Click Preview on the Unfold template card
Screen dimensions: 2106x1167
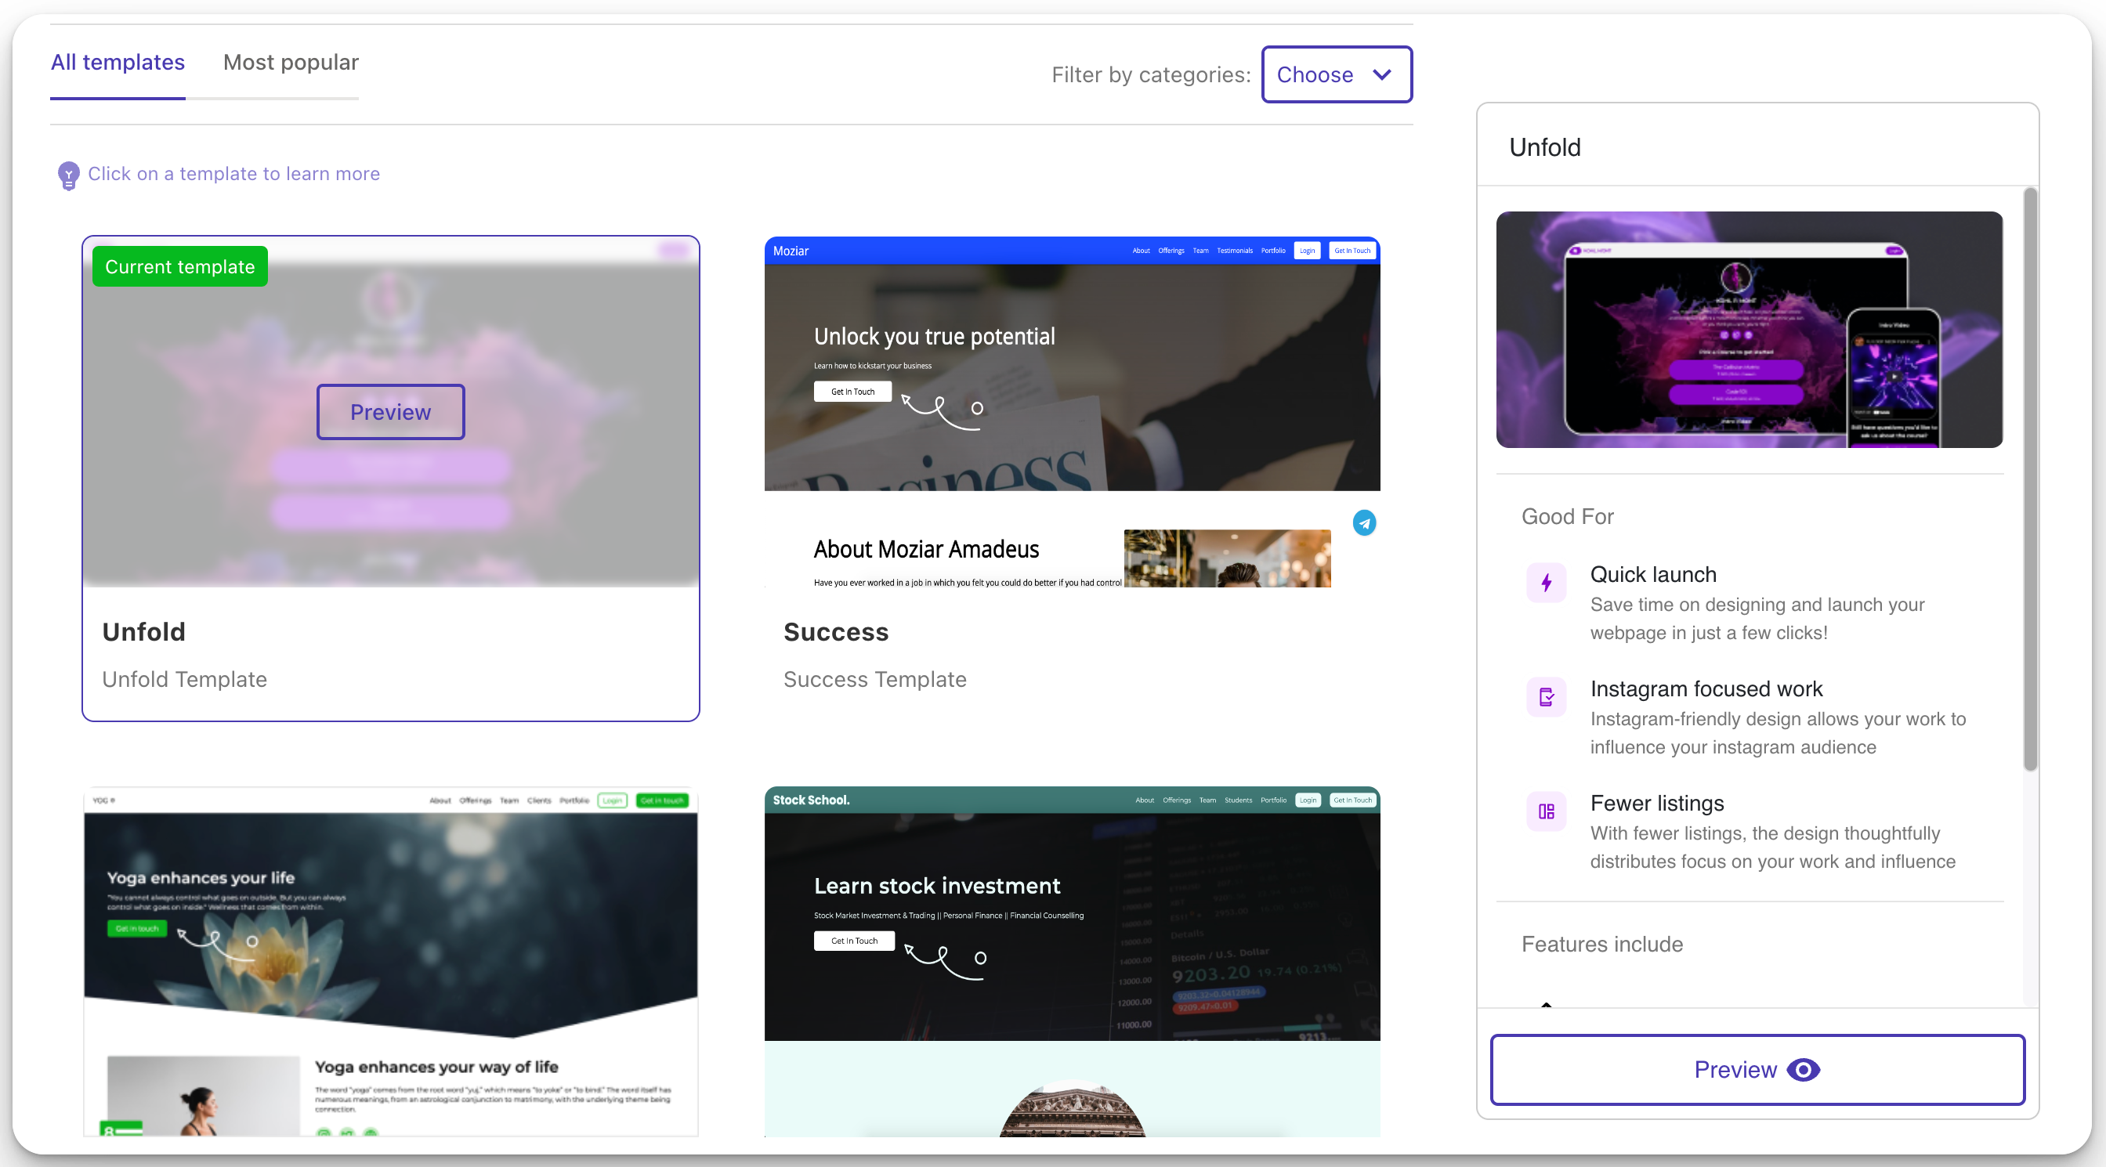[x=390, y=412]
